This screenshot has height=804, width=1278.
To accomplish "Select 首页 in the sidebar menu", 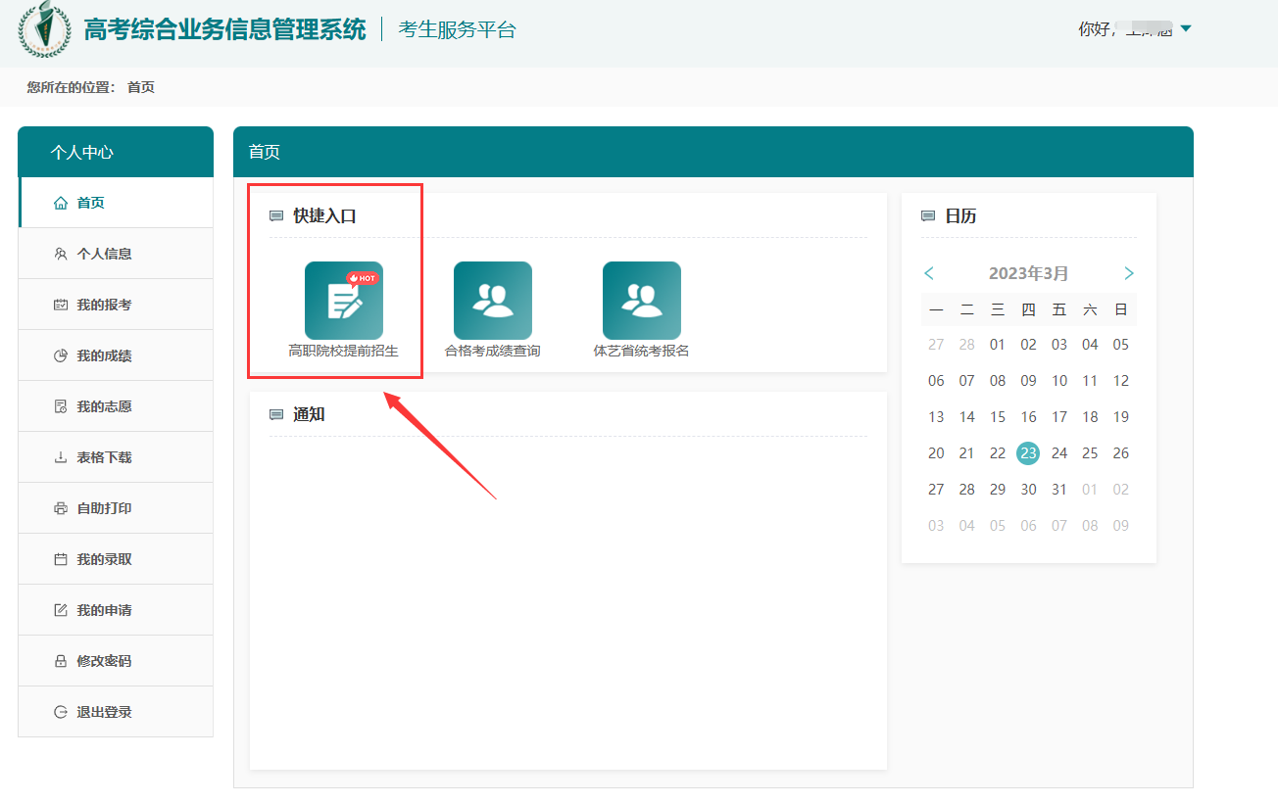I will point(116,203).
